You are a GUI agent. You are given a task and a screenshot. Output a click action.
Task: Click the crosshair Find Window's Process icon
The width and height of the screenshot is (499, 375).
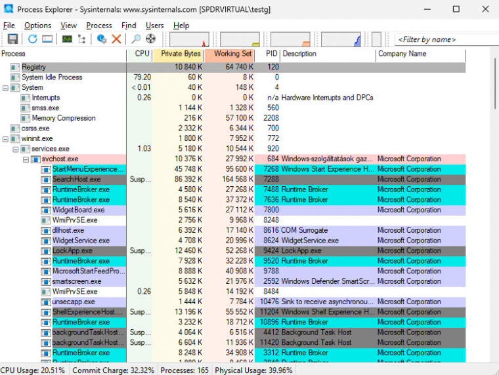coord(150,39)
